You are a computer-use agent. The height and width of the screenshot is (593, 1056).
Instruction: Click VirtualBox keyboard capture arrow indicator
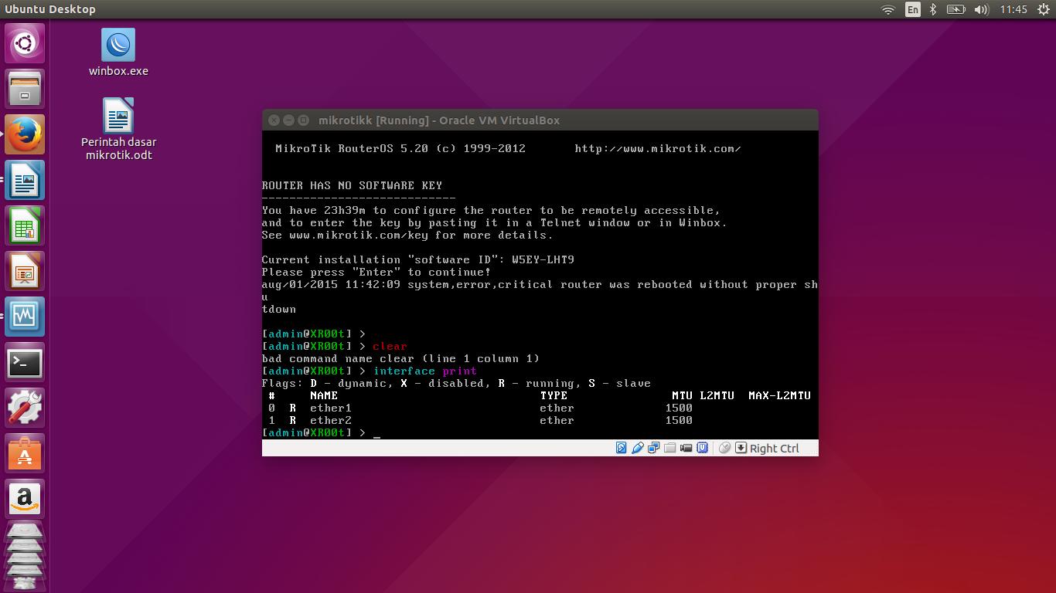[x=741, y=448]
